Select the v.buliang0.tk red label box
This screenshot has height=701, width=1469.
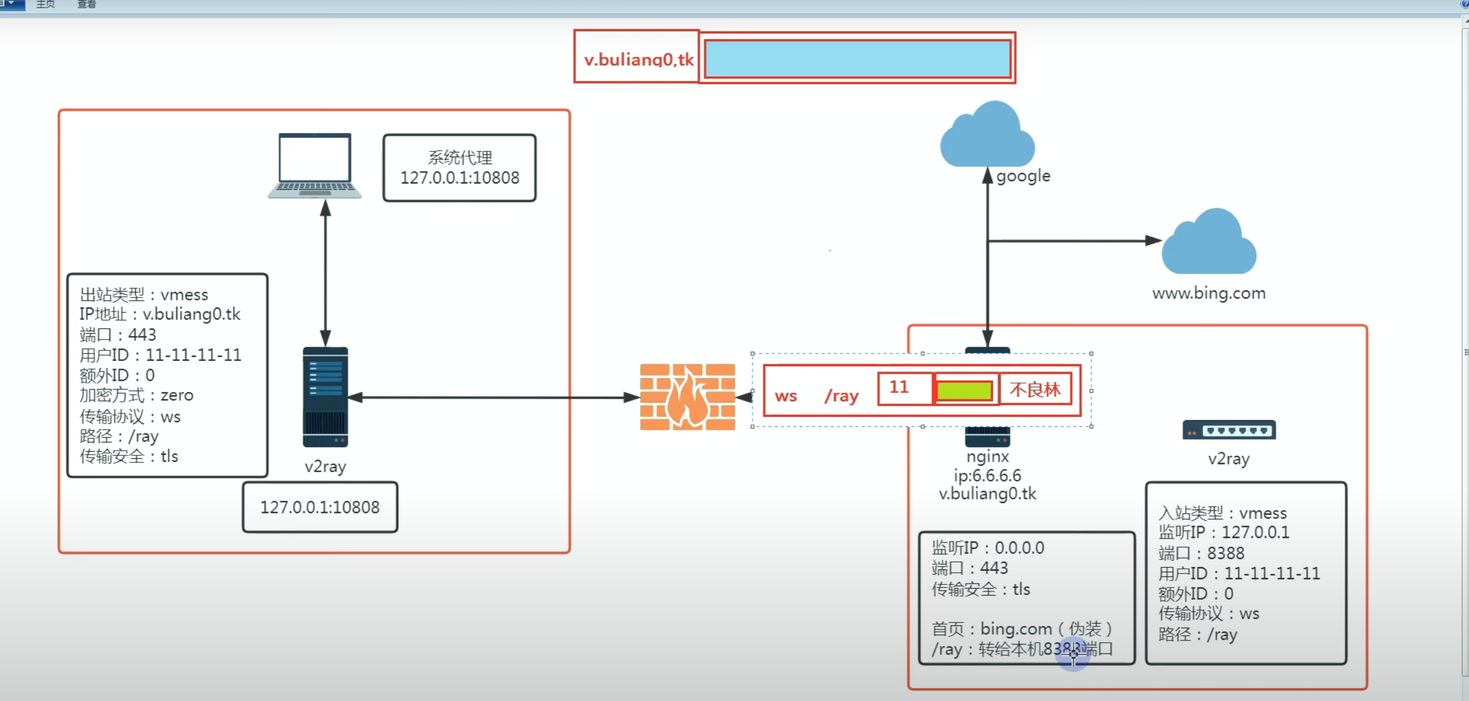click(637, 56)
